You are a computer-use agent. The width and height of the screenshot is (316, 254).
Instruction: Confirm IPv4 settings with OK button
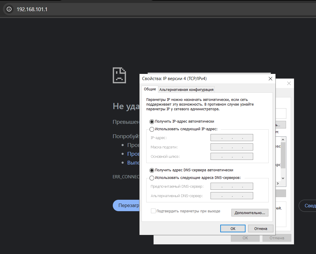click(233, 228)
